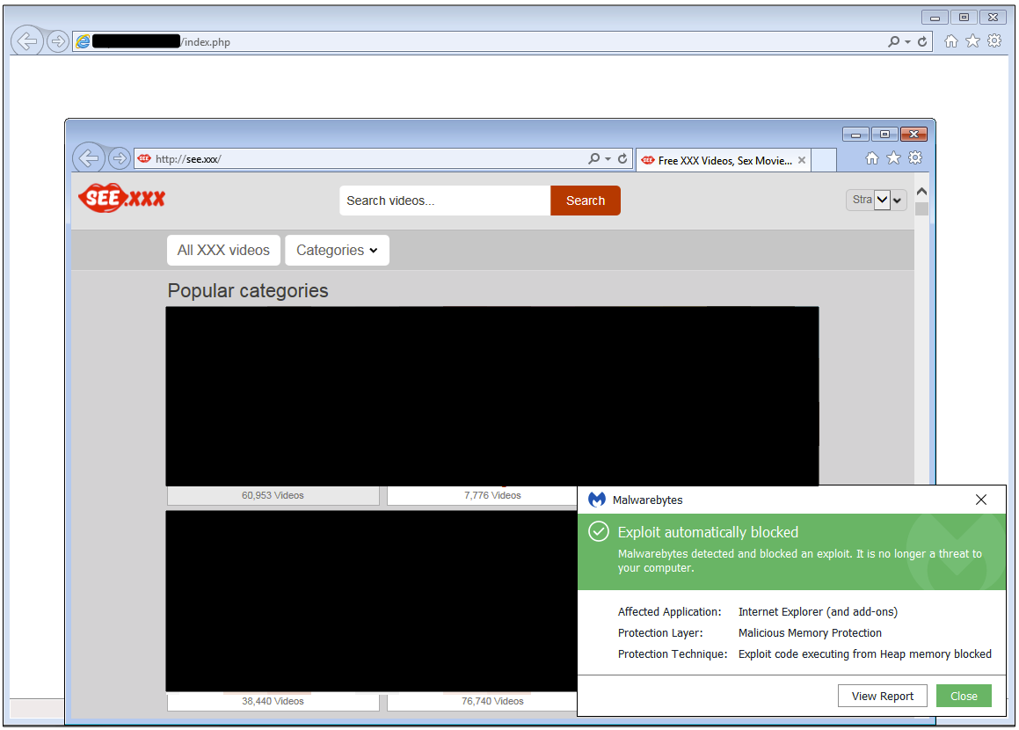Open the gear tools icon in the inner browser

tap(915, 158)
